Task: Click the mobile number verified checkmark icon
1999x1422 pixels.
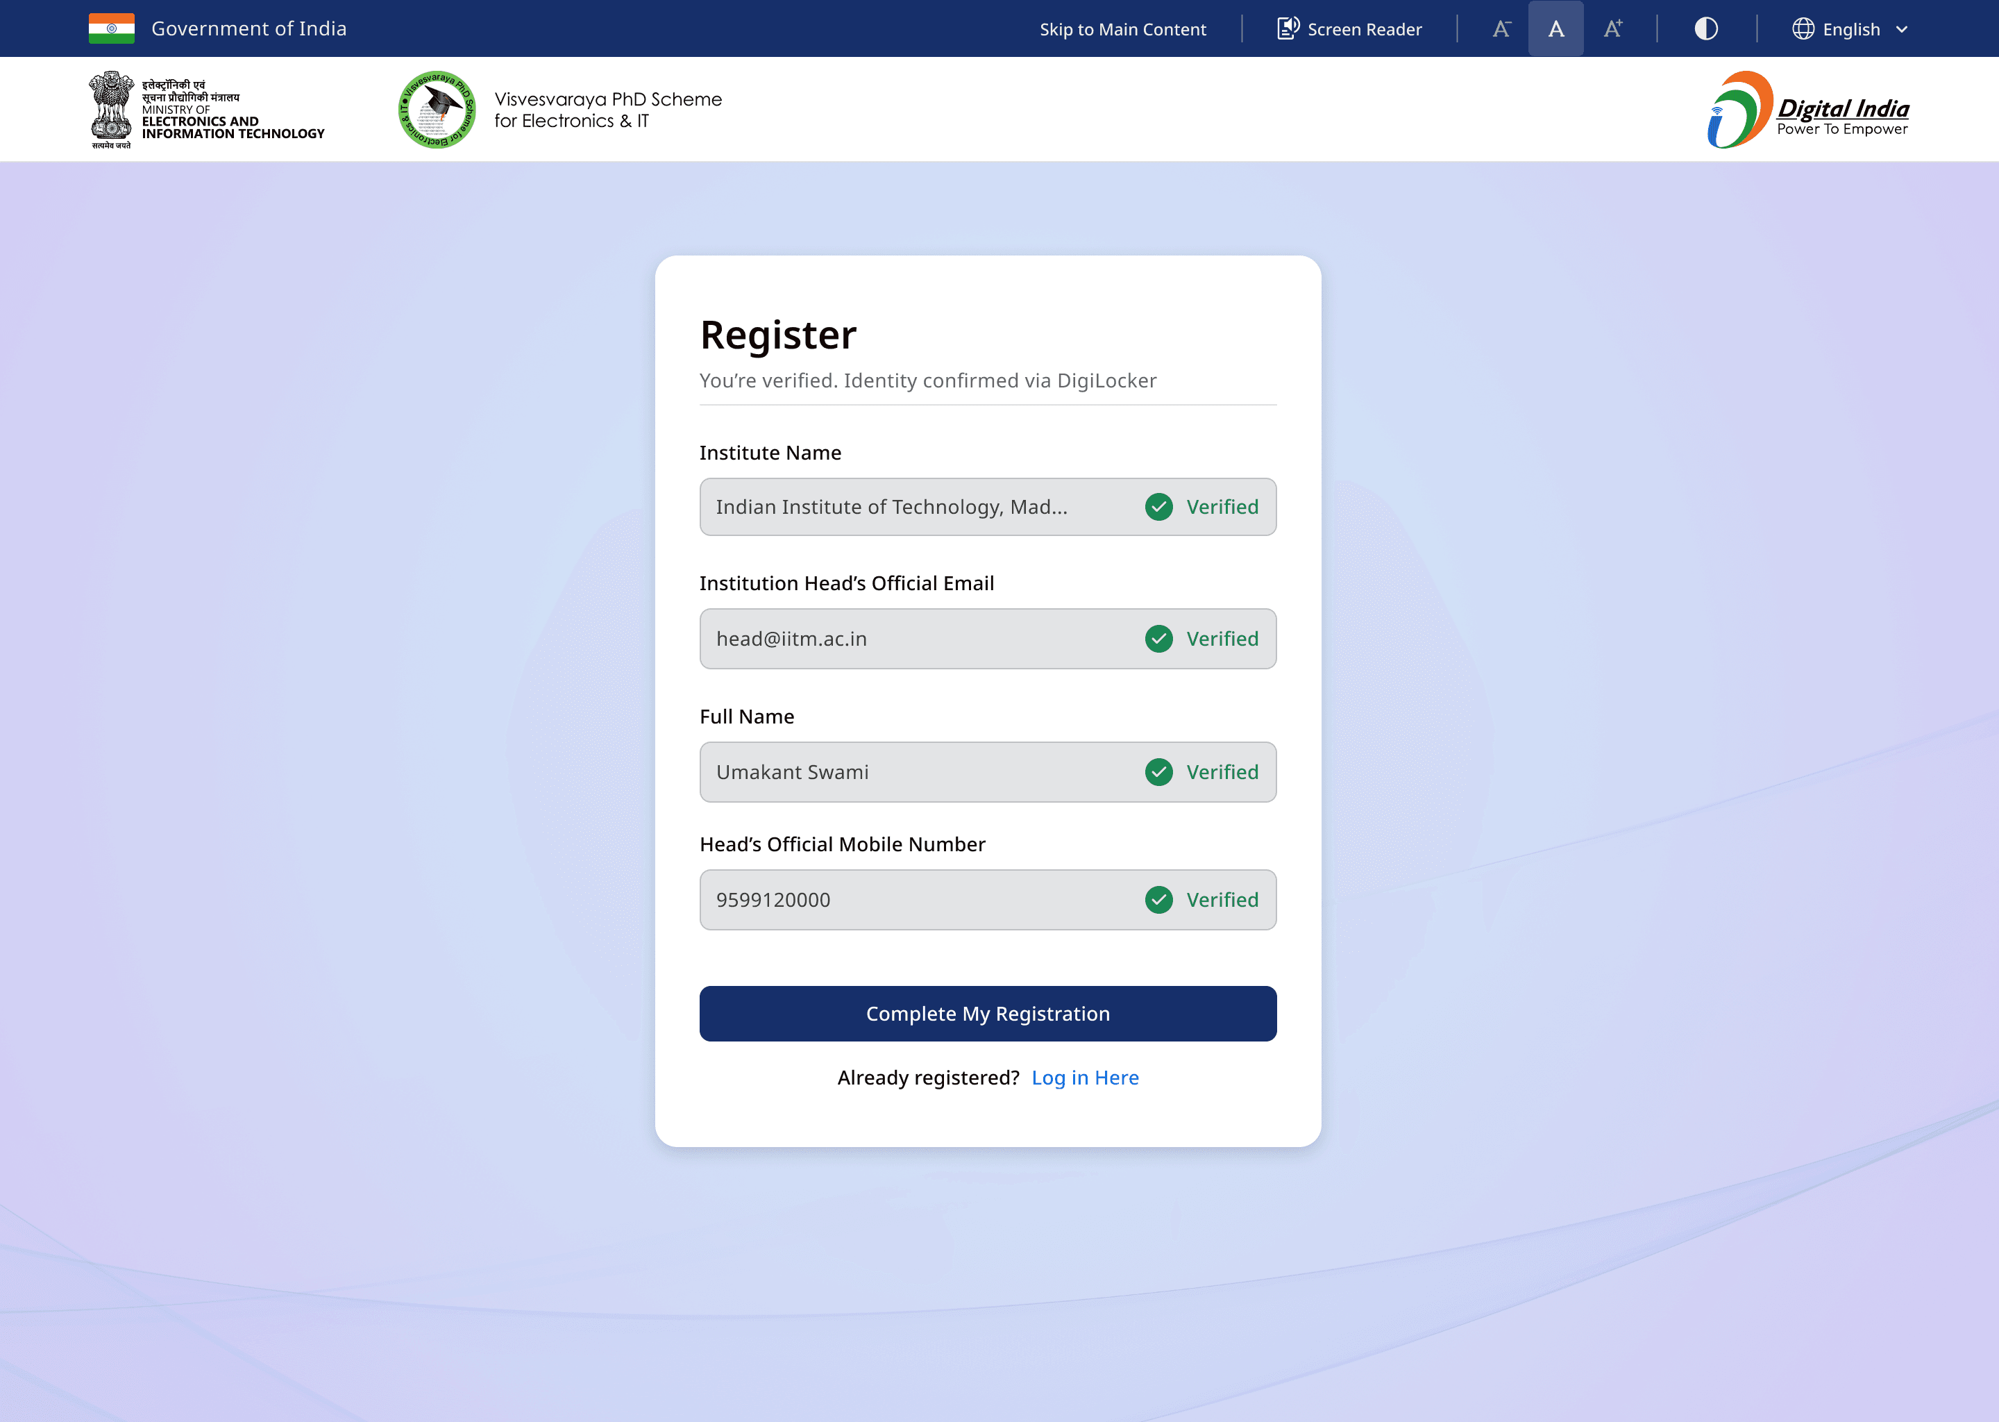Action: point(1158,900)
